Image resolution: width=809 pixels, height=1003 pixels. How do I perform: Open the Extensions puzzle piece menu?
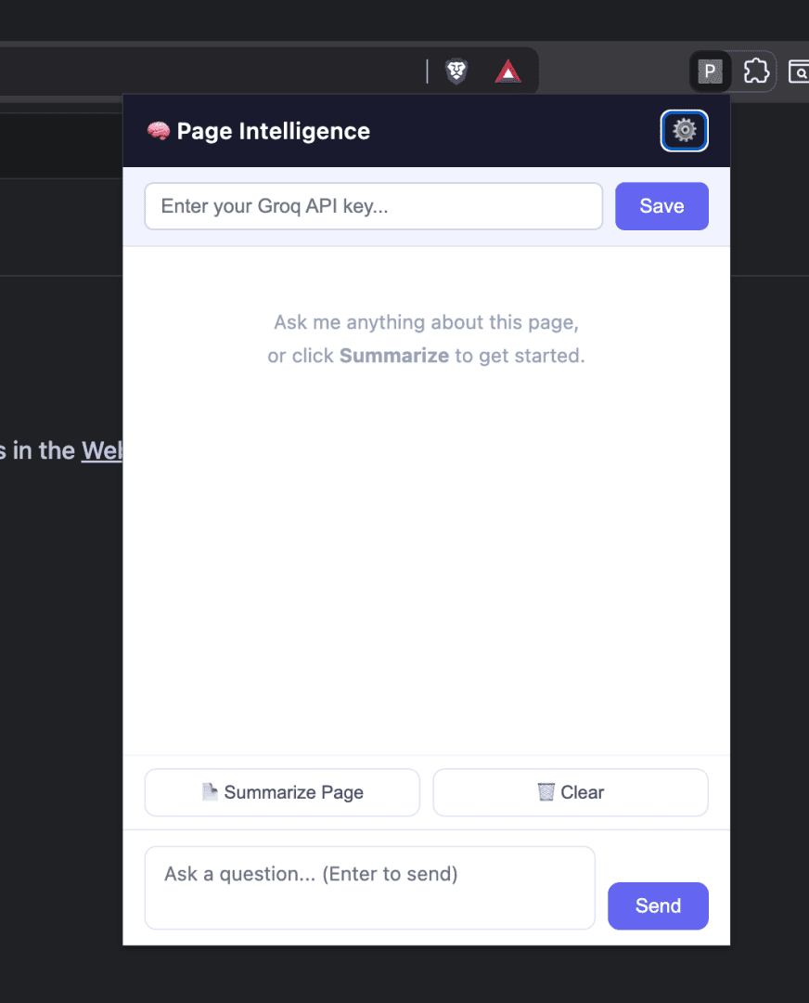click(x=756, y=71)
